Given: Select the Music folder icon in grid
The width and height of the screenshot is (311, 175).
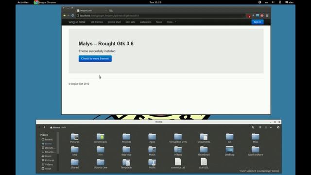Looking at the screenshot, I should [x=152, y=151].
